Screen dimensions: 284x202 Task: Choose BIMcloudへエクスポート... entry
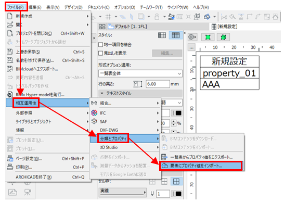point(48,69)
